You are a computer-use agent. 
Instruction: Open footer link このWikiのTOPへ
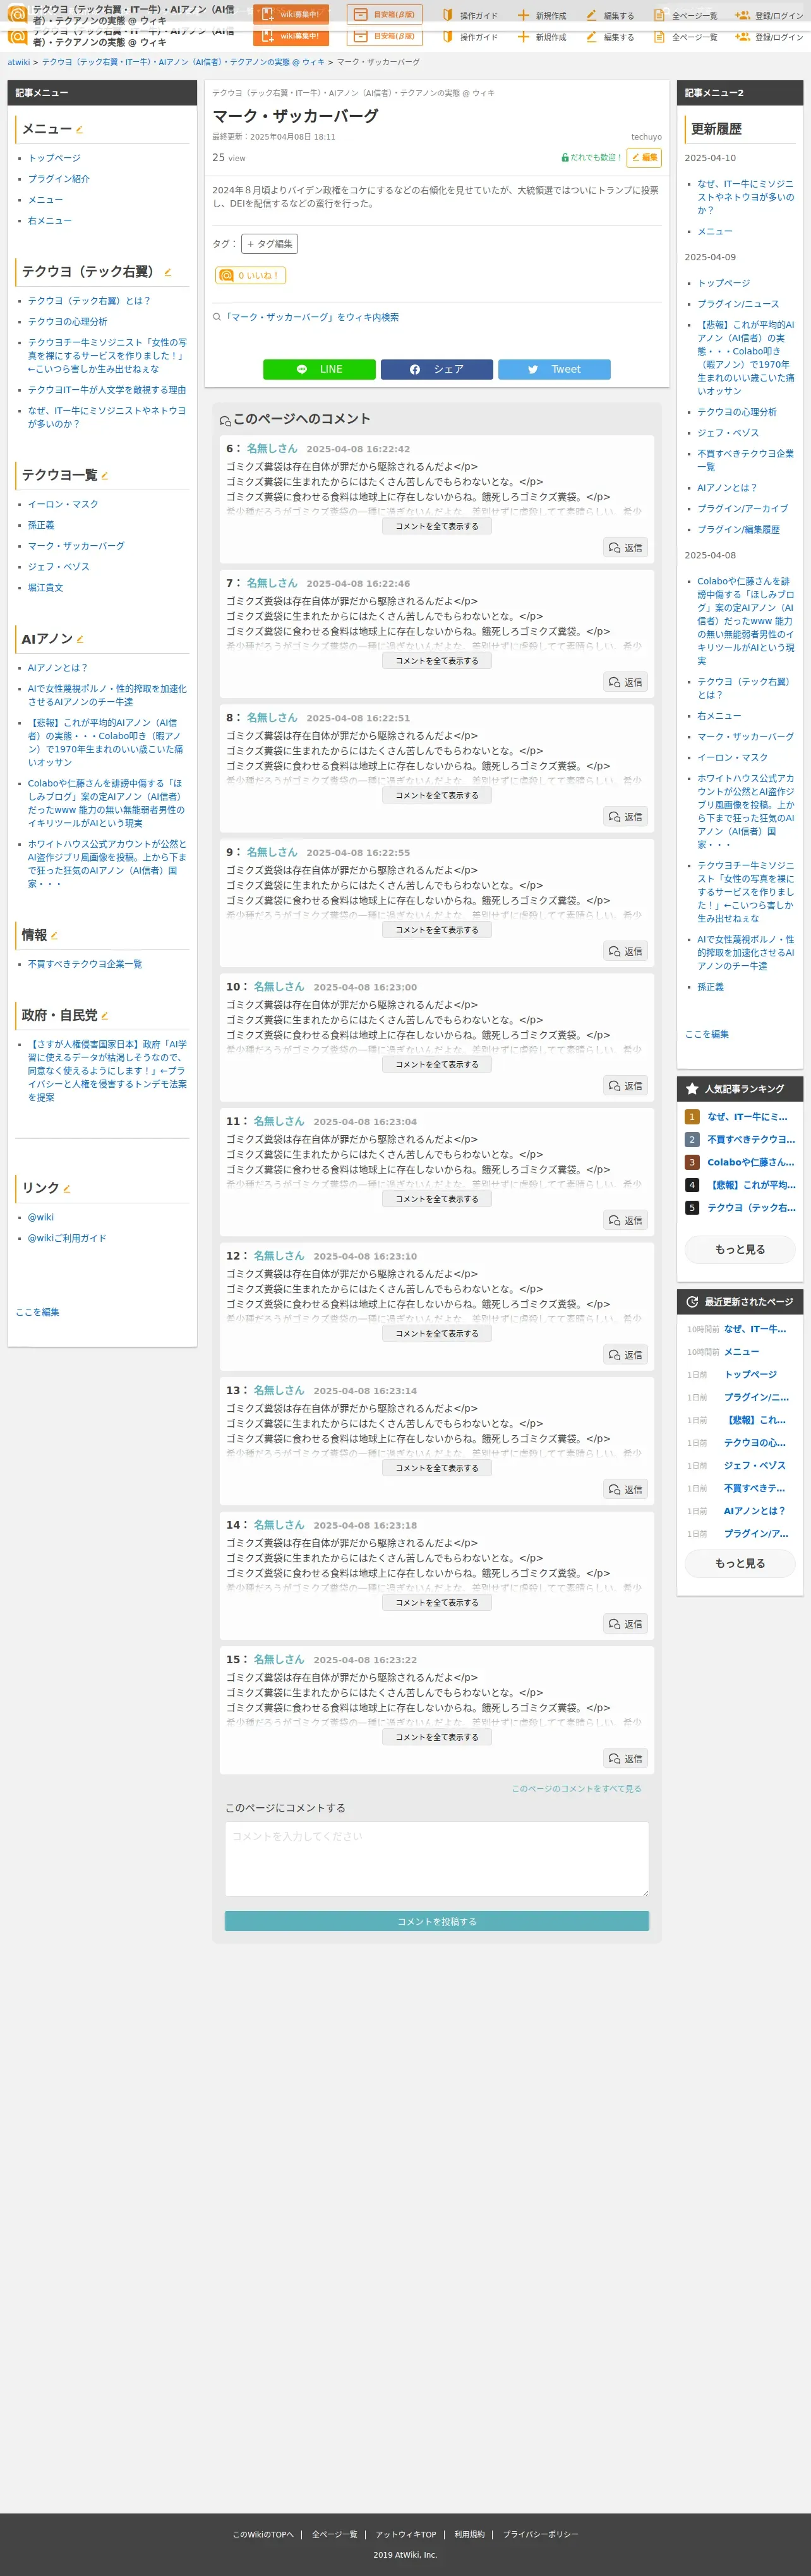point(263,2534)
